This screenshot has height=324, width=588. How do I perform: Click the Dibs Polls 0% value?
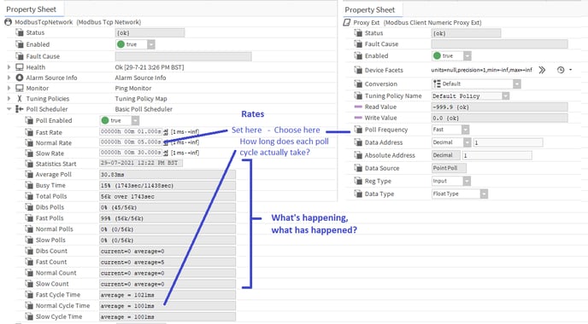coord(168,207)
